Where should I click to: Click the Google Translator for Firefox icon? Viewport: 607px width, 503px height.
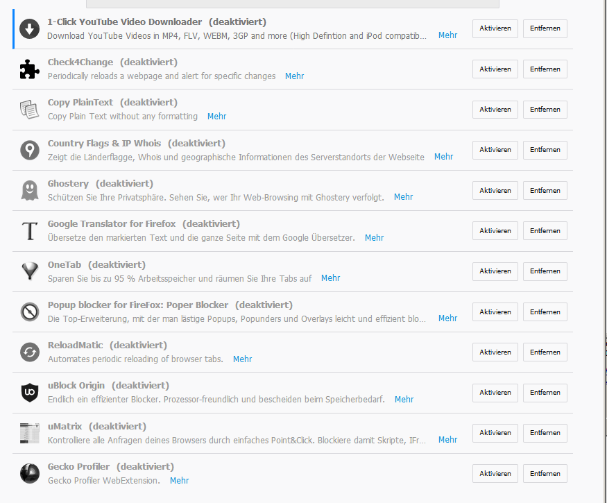click(29, 230)
